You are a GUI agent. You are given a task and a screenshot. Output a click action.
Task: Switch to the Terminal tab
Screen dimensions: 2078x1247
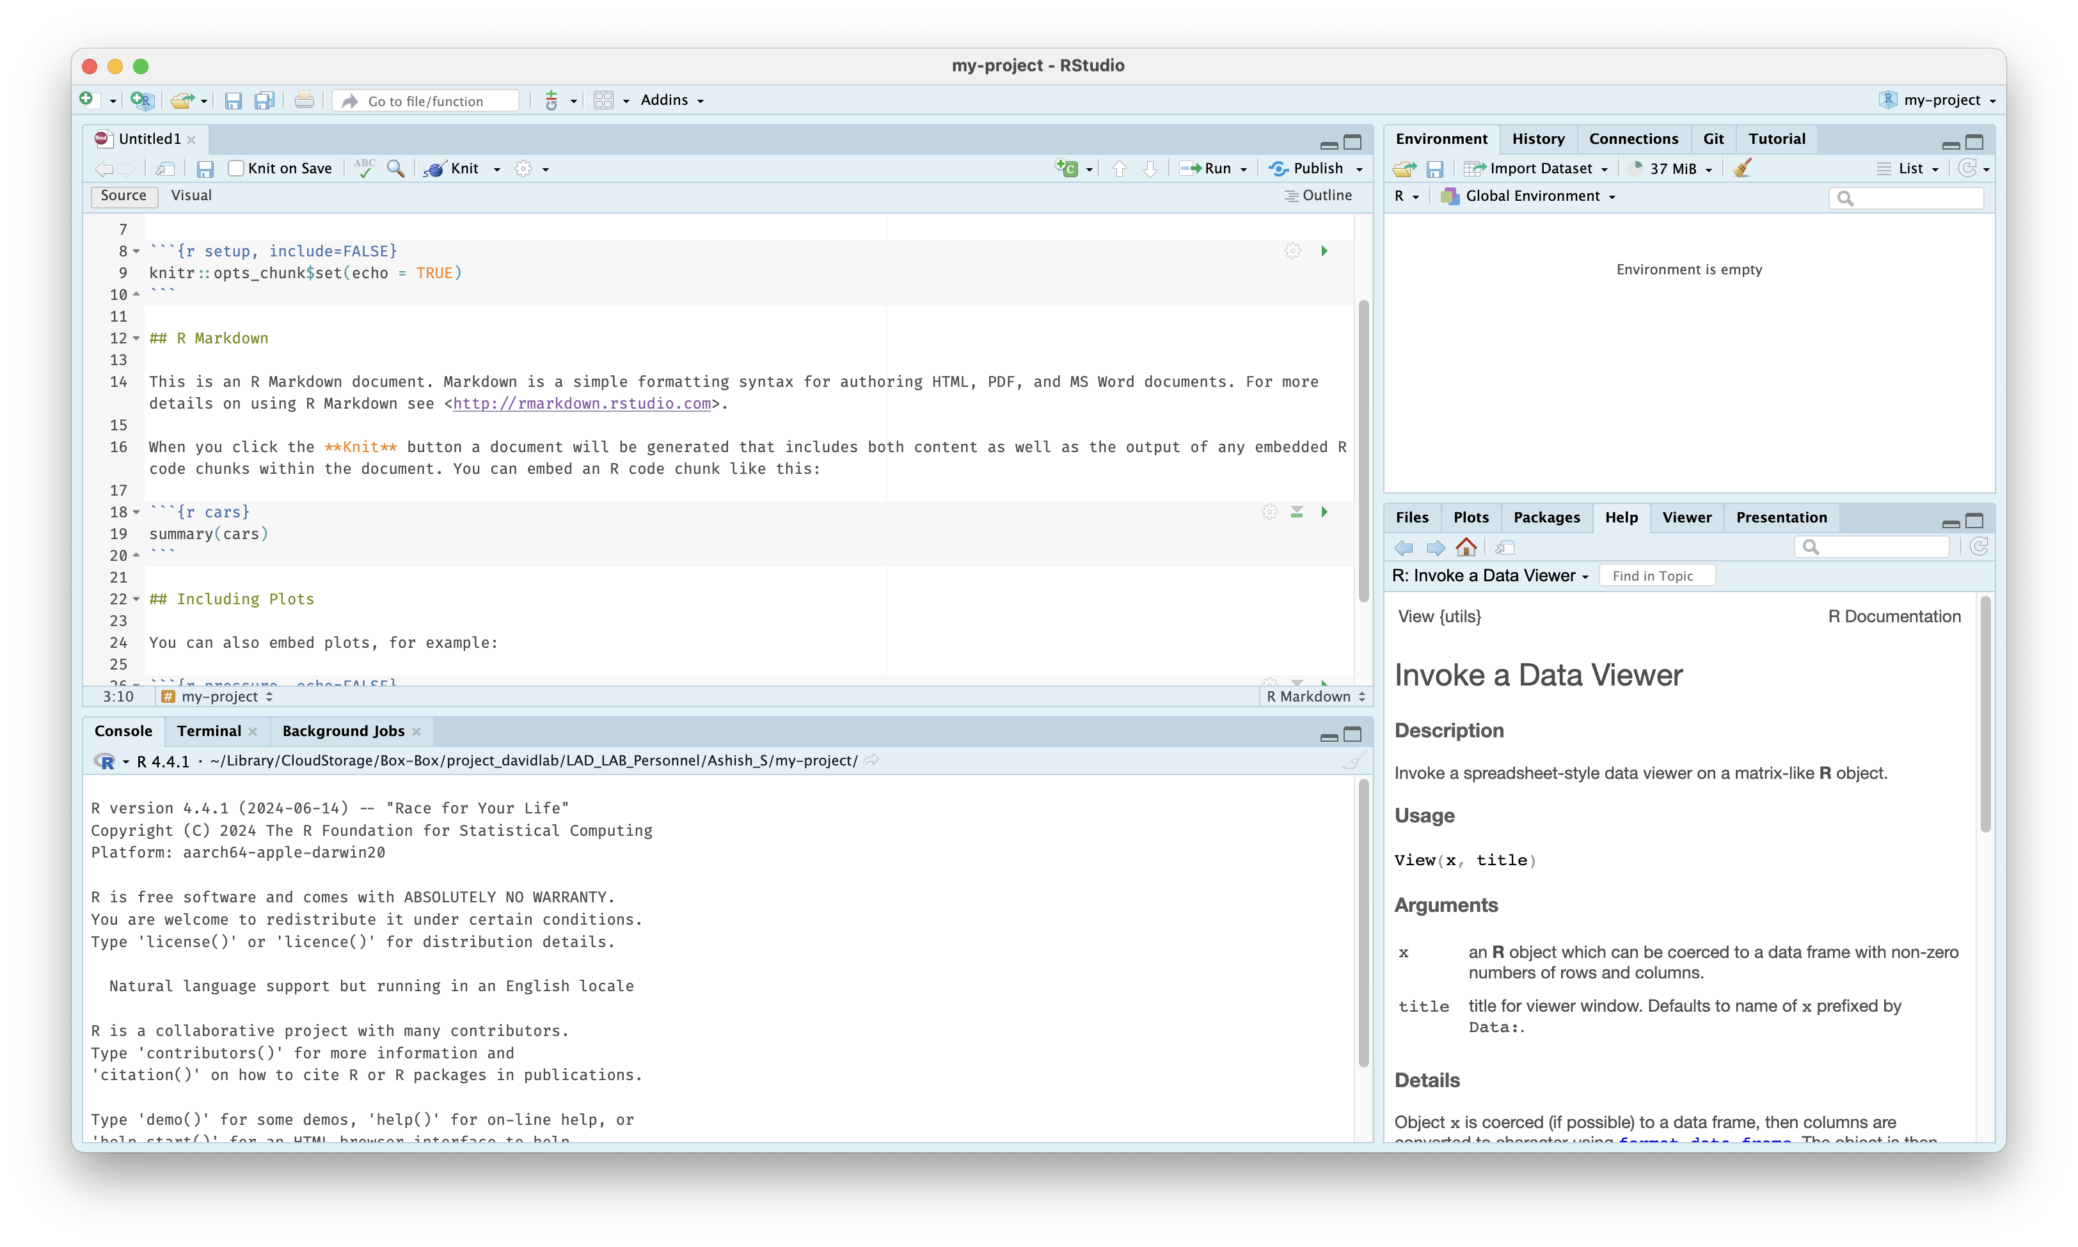coord(209,730)
